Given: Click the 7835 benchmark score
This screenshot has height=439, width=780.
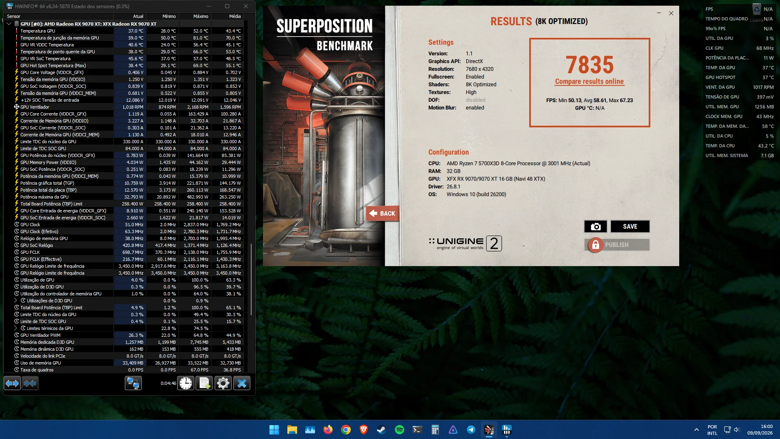Looking at the screenshot, I should click(589, 65).
